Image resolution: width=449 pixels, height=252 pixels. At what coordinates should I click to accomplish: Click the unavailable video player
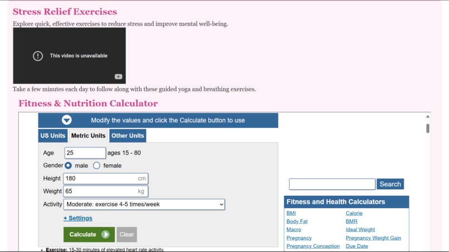point(69,56)
